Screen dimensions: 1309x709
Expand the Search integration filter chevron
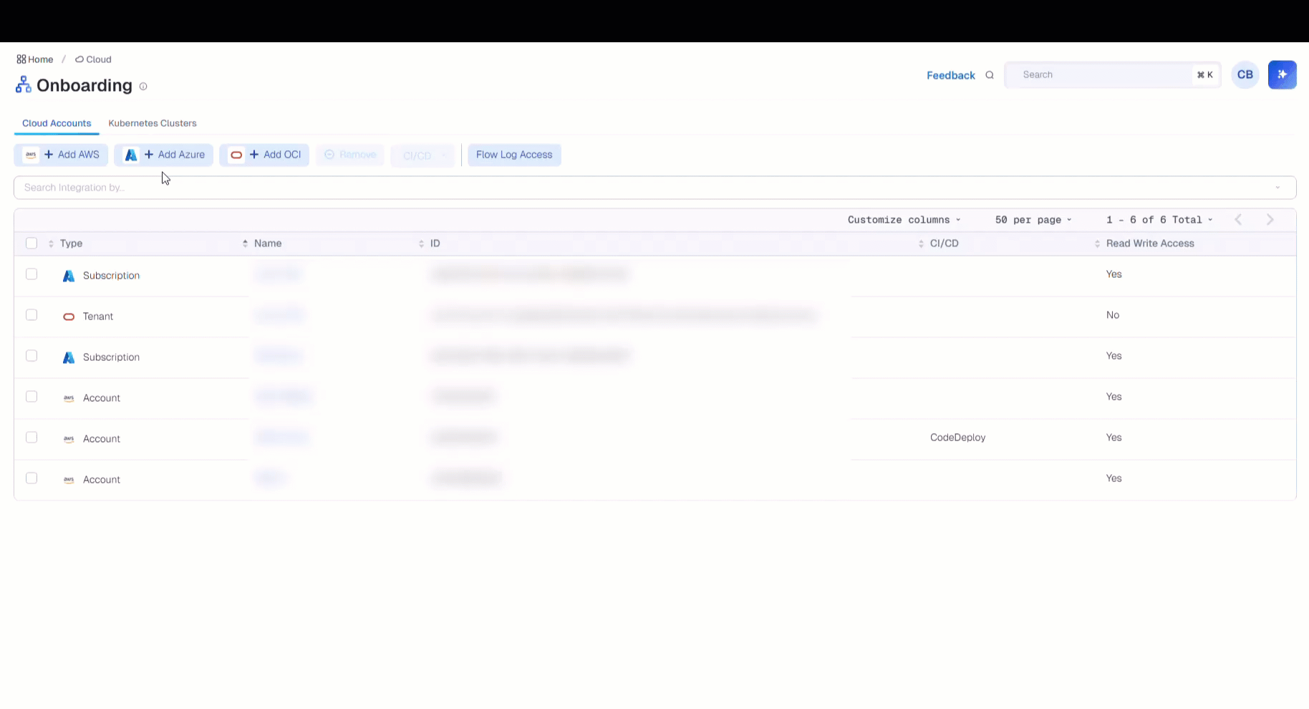pyautogui.click(x=1277, y=188)
